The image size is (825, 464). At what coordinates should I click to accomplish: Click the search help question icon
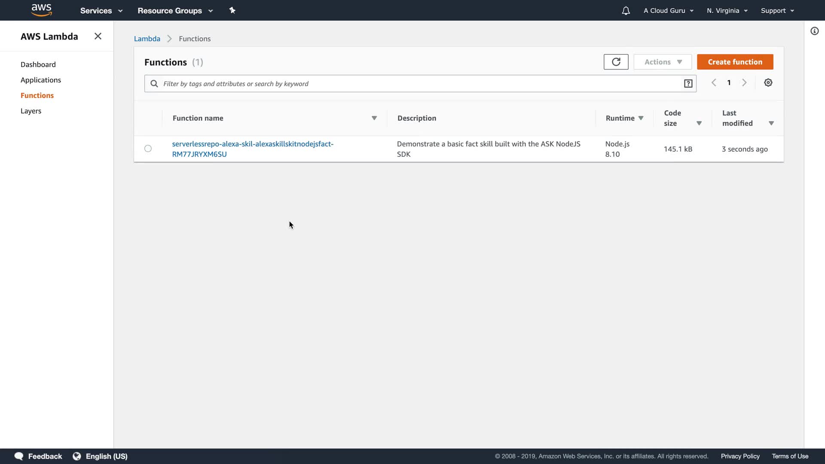688,84
